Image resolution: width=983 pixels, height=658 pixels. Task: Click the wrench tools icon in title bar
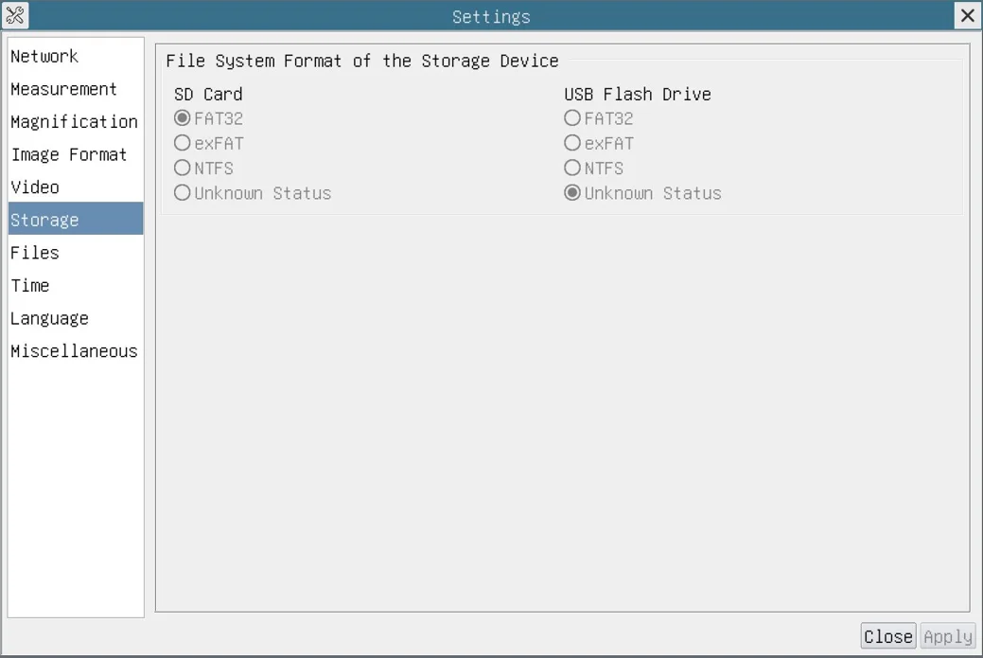click(x=15, y=15)
